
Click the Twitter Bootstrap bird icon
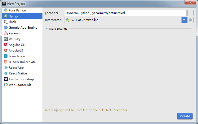[x=6, y=79]
